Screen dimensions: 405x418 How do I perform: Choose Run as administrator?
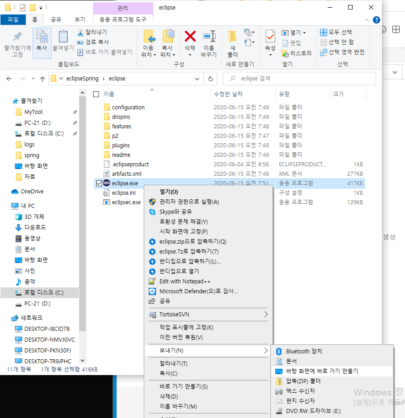[x=208, y=202]
